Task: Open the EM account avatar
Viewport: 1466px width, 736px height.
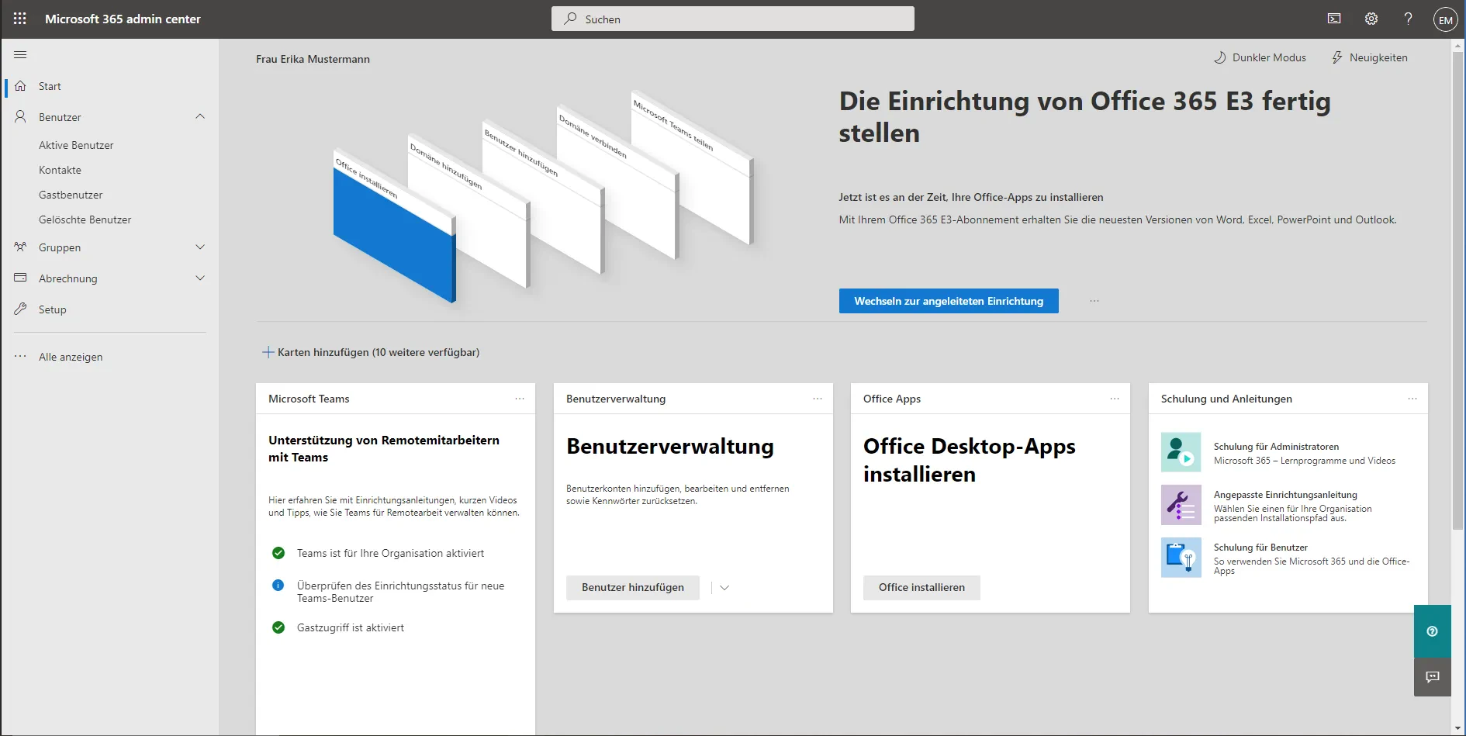Action: (x=1445, y=20)
